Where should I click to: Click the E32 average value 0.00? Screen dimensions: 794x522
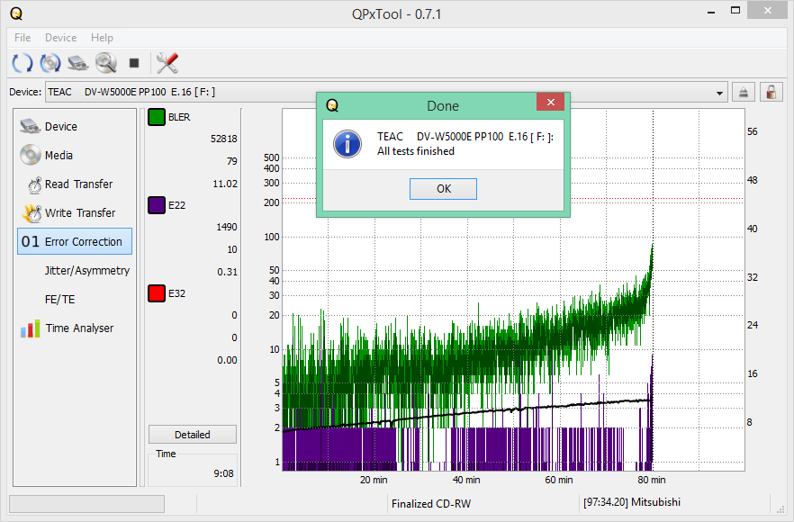[227, 360]
